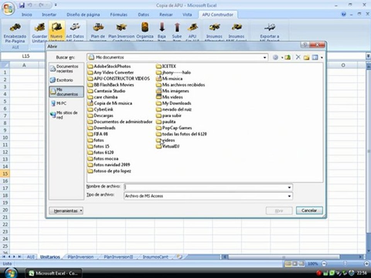Viewport: 371px width, 278px height.
Task: Click the Nombre de archivo text field
Action: pyautogui.click(x=205, y=187)
